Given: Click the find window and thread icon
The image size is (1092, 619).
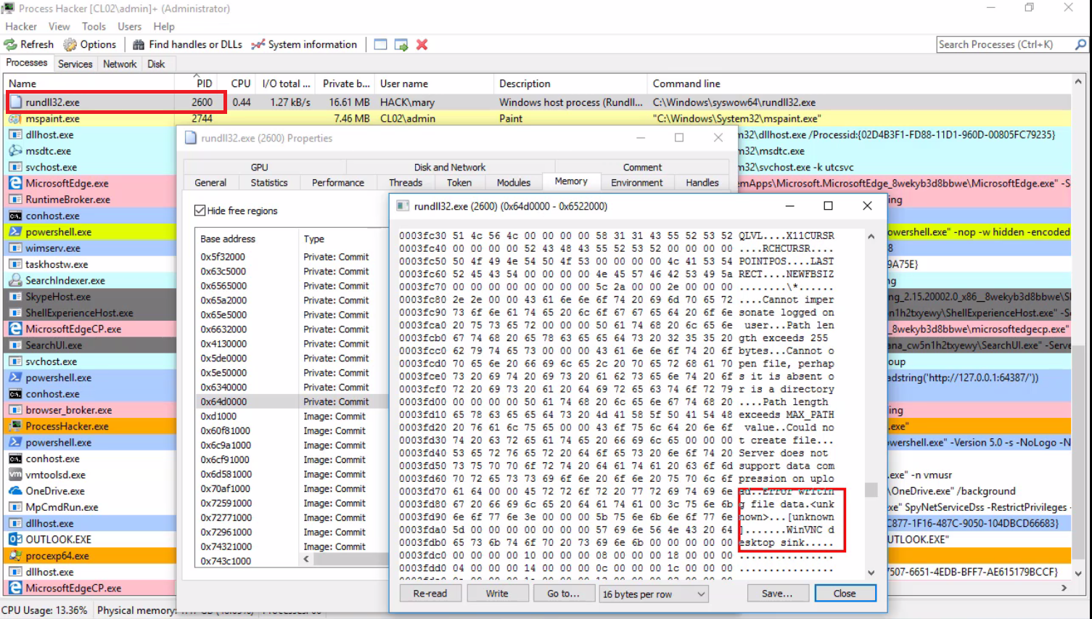Looking at the screenshot, I should pos(401,44).
